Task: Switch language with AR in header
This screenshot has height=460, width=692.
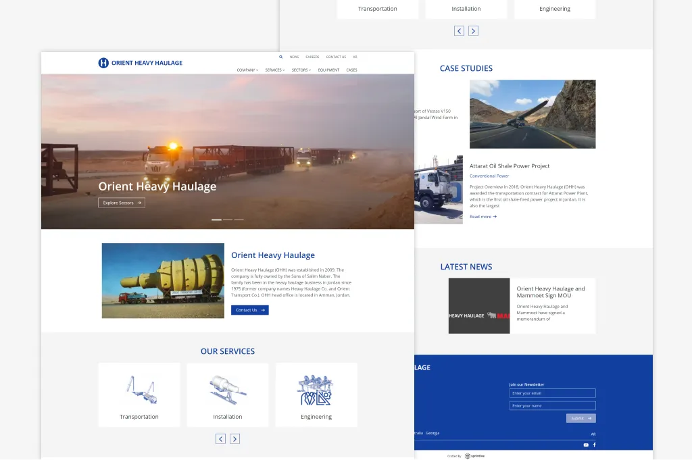Action: point(355,57)
